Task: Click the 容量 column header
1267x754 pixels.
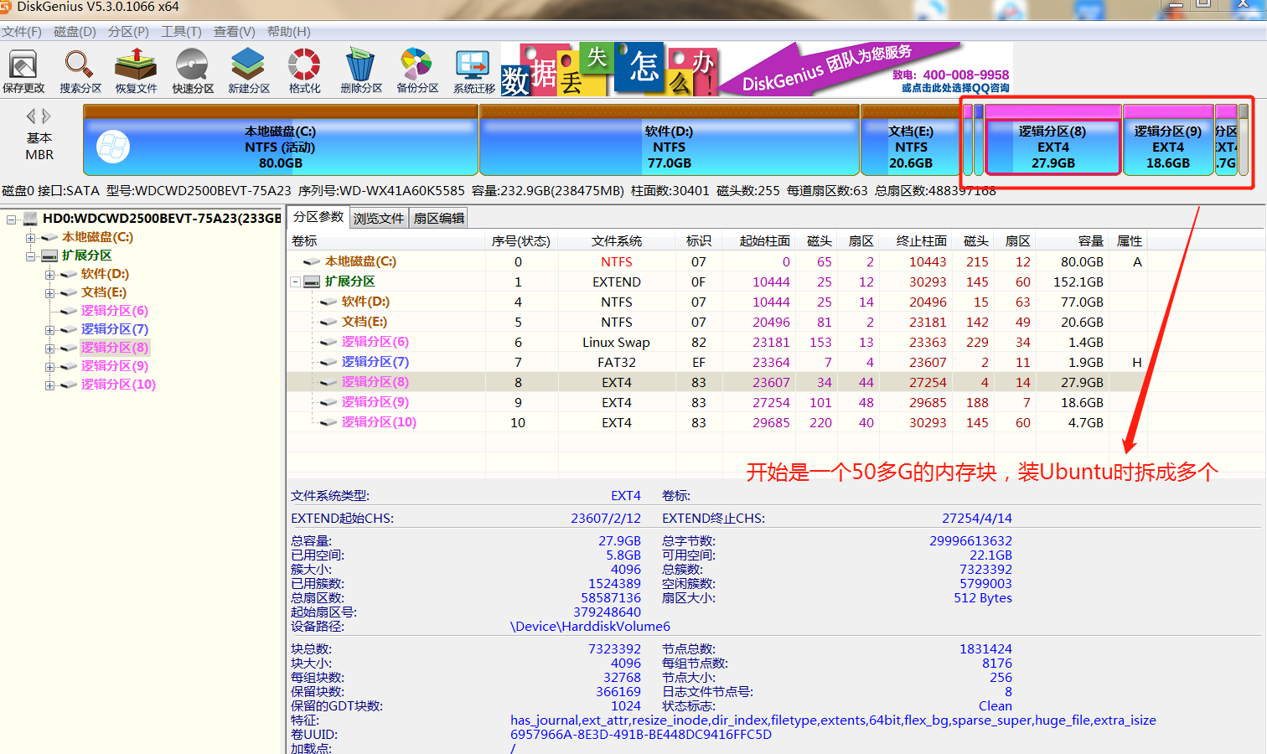Action: coord(1073,240)
